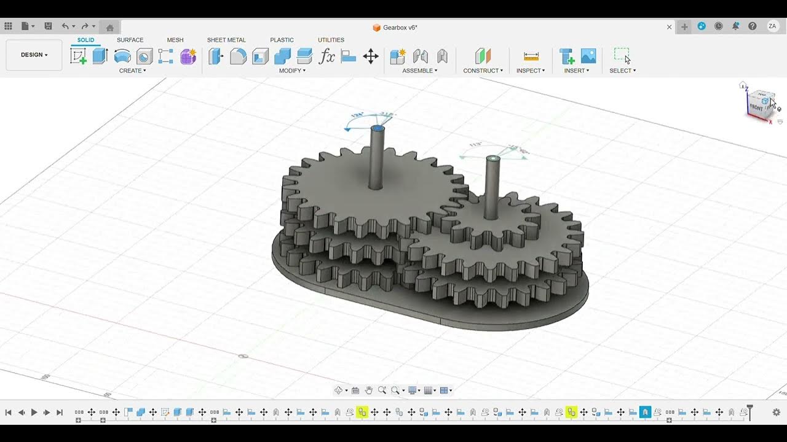Image resolution: width=787 pixels, height=442 pixels.
Task: Go to the Home tab
Action: click(109, 27)
